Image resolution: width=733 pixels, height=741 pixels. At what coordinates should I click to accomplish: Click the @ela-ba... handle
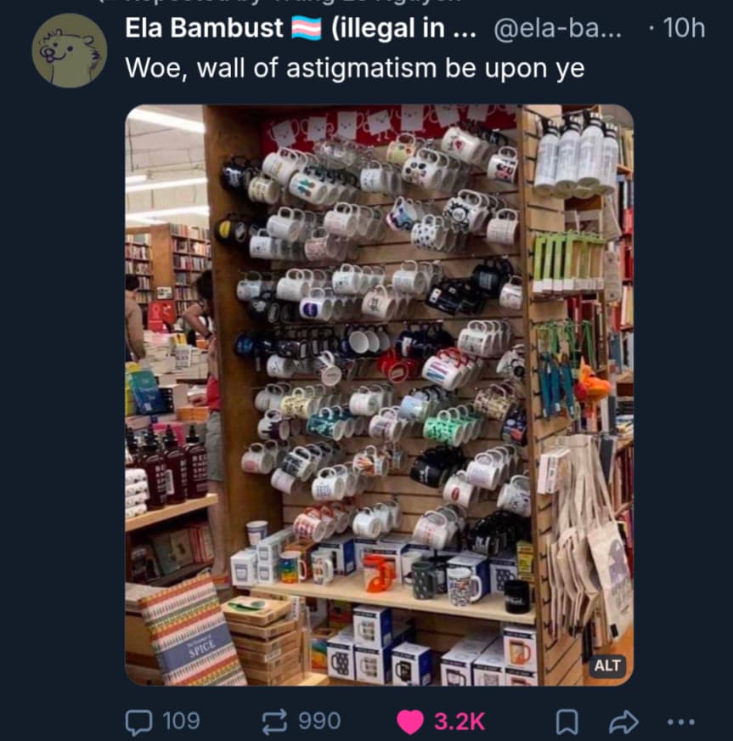(557, 28)
